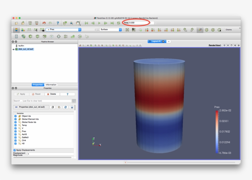Uncheck the Temp variable checkbox
Image resolution: width=252 pixels, height=180 pixels.
[x=15, y=125]
